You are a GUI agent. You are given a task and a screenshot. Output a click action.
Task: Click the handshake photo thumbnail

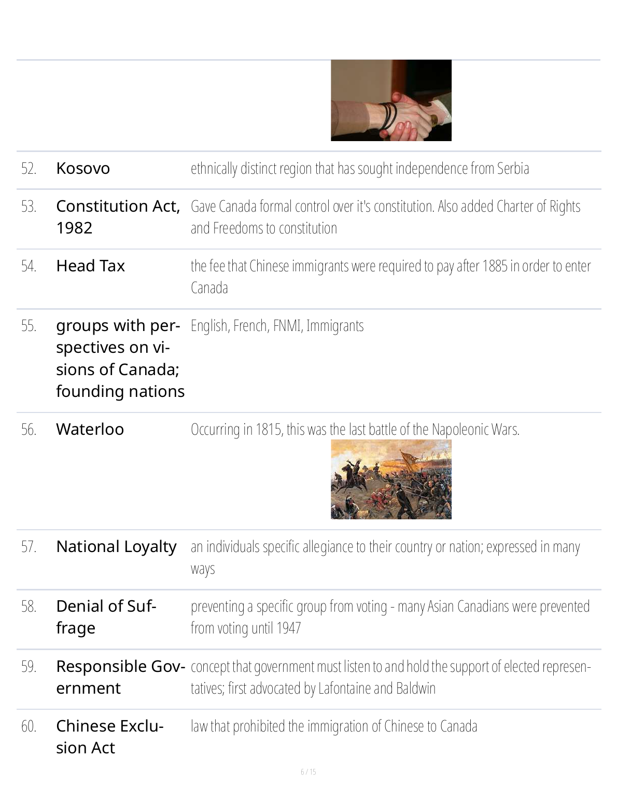coord(391,100)
